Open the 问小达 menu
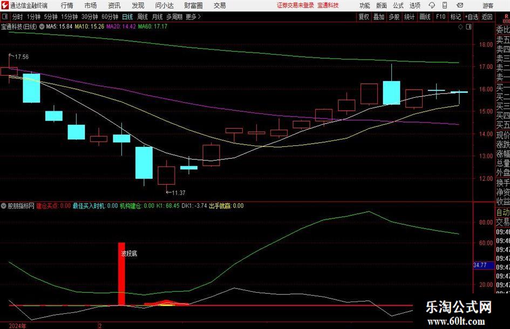The image size is (510, 329). (164, 5)
